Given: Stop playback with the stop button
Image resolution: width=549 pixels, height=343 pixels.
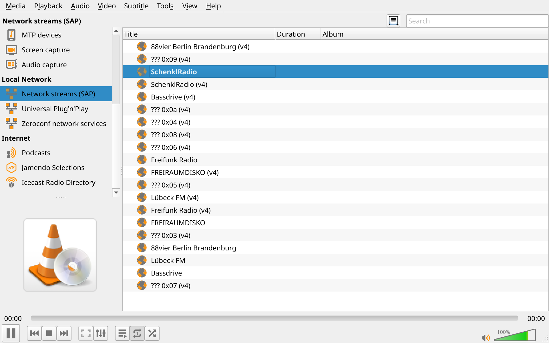Looking at the screenshot, I should [49, 333].
